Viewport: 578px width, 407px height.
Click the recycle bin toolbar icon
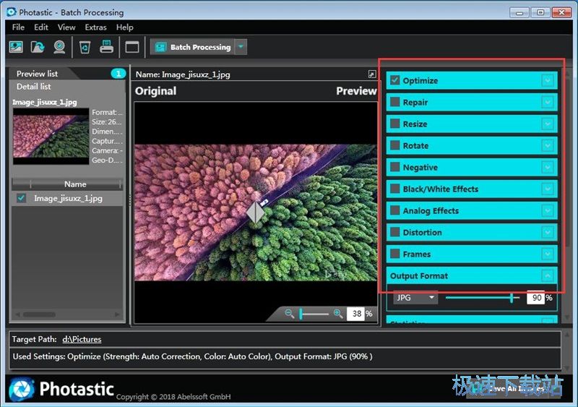(85, 47)
